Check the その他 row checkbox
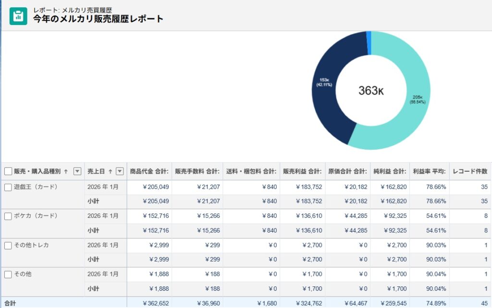Screen dimensions: 492x308 [8, 273]
